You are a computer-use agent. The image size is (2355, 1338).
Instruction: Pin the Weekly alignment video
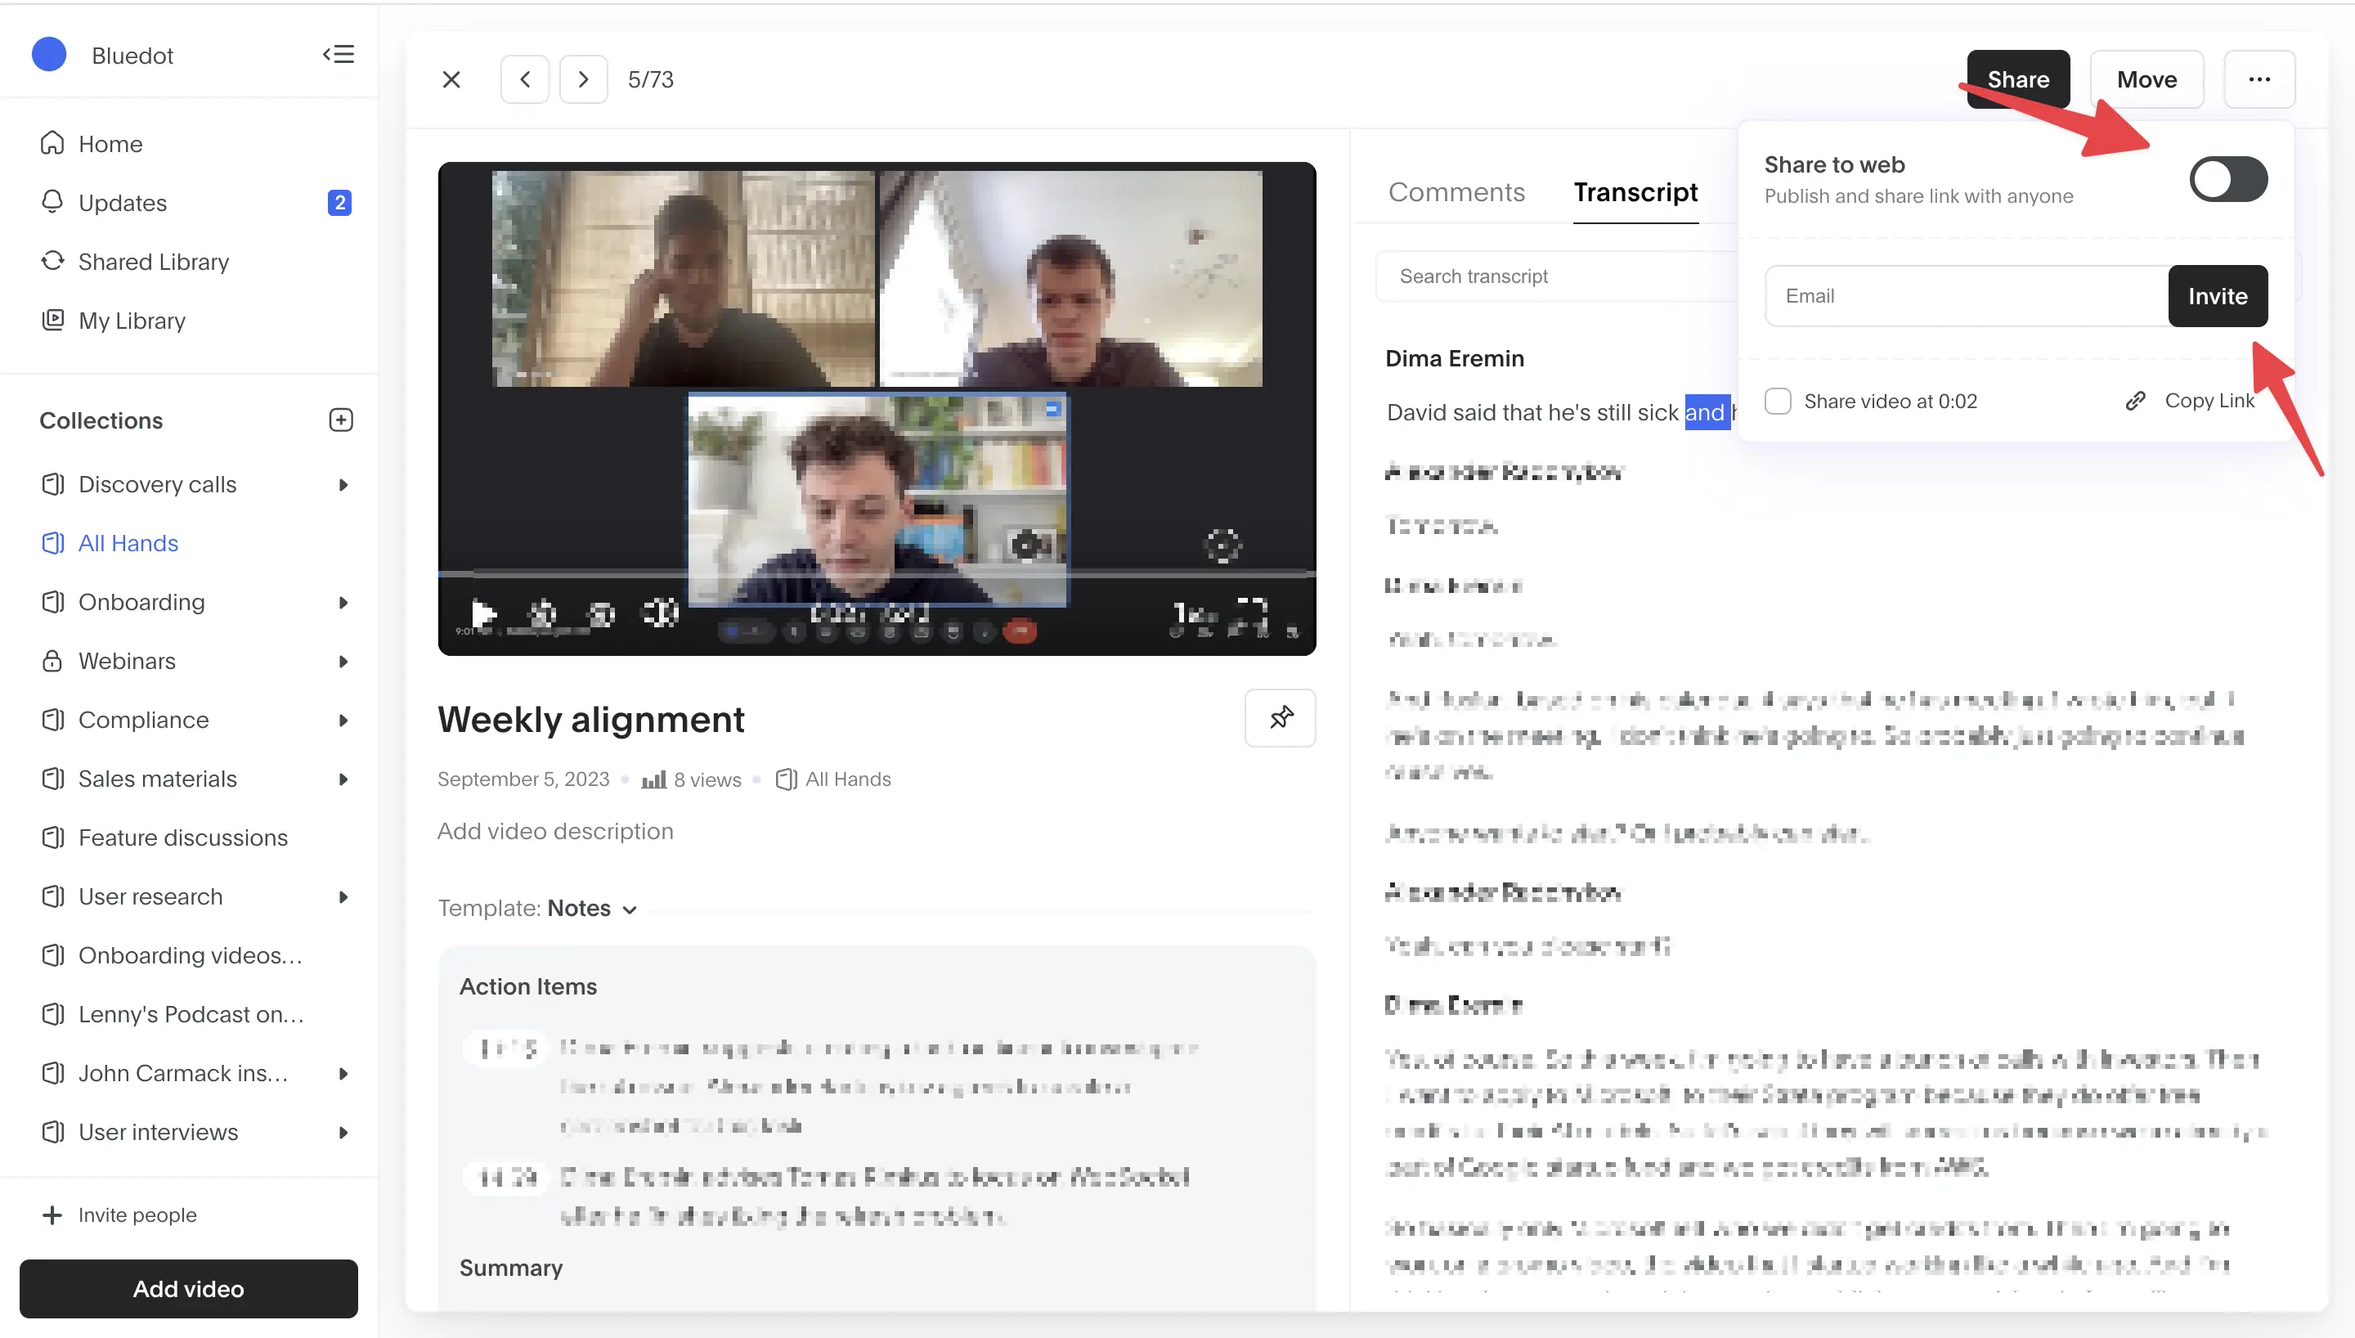1281,719
